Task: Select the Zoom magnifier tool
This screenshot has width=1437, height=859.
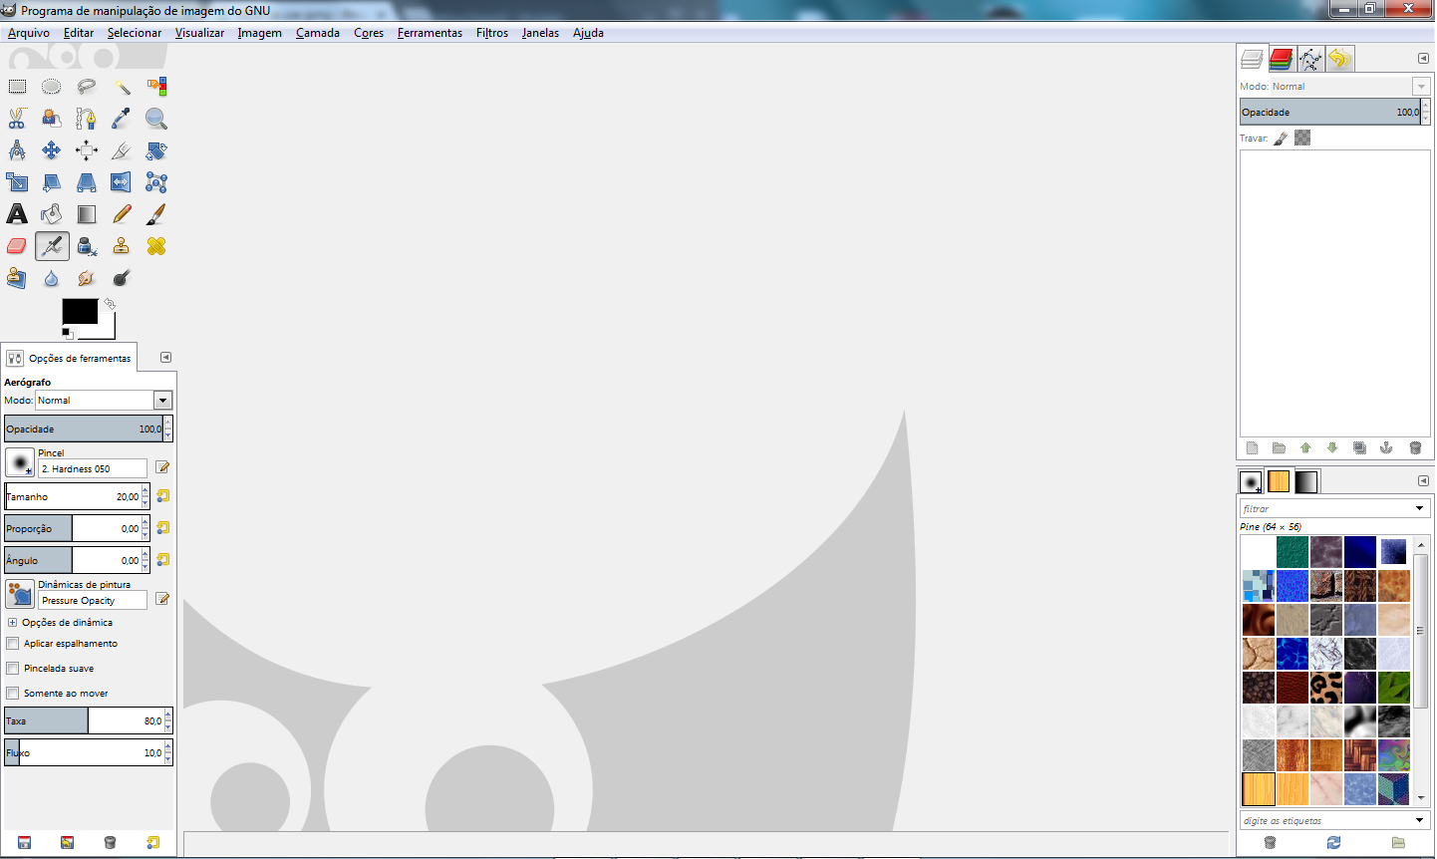Action: [x=156, y=119]
